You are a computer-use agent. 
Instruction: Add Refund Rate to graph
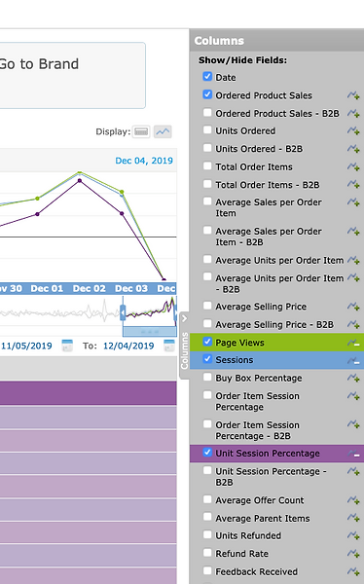tap(353, 554)
